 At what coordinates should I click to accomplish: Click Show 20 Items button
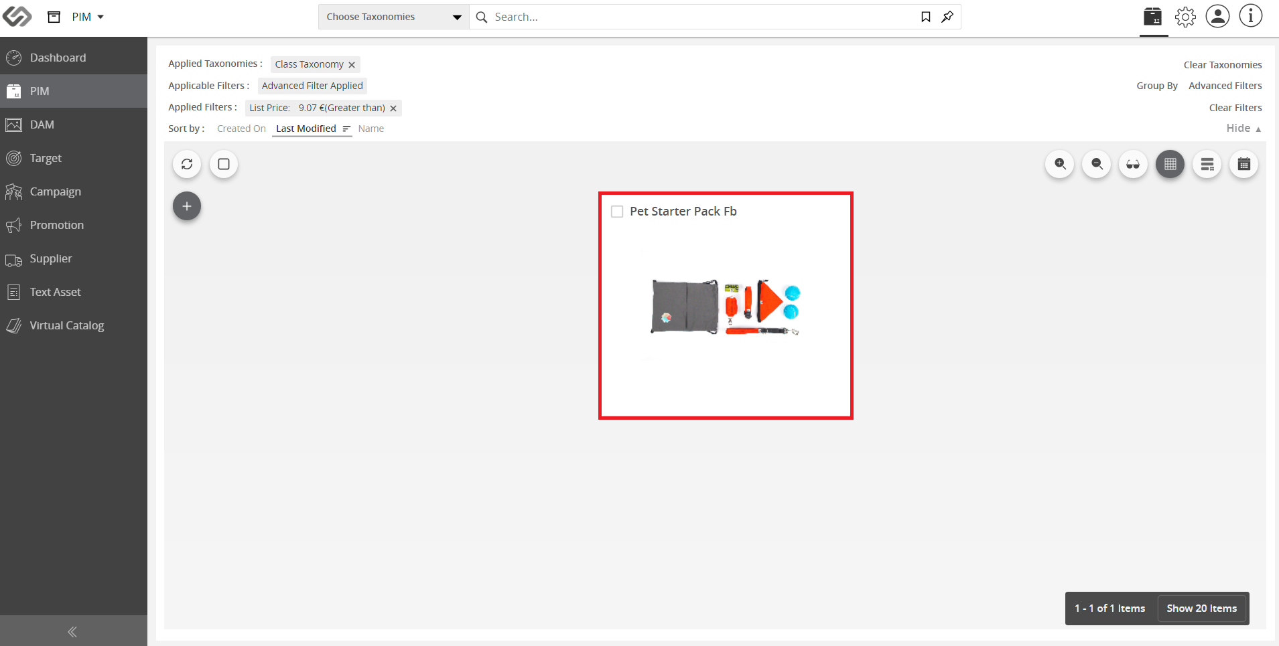pyautogui.click(x=1202, y=609)
